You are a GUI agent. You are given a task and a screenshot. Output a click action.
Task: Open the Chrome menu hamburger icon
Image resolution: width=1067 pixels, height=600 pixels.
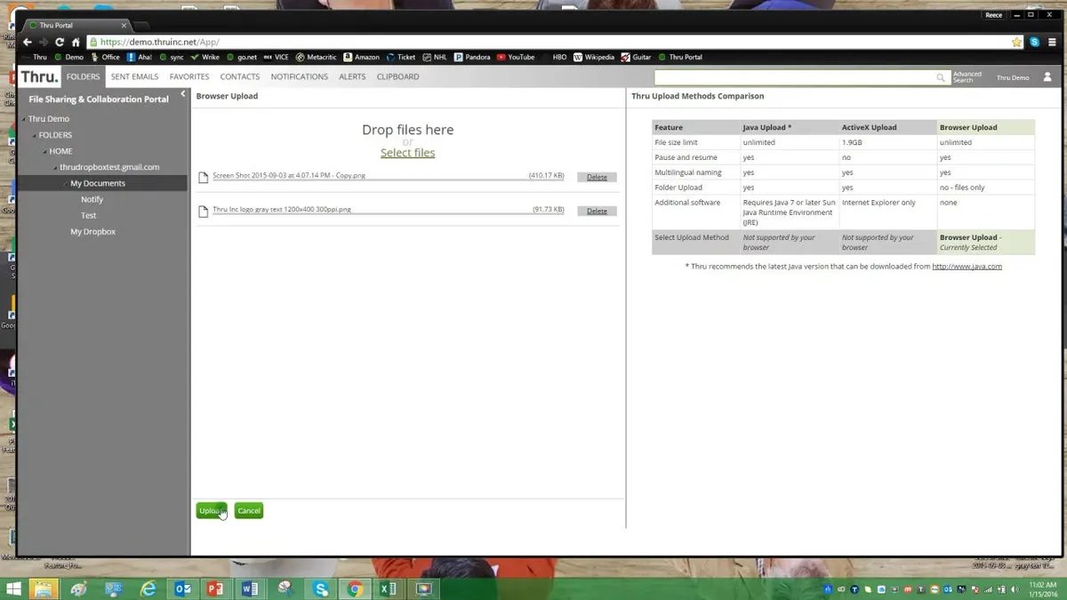tap(1050, 42)
